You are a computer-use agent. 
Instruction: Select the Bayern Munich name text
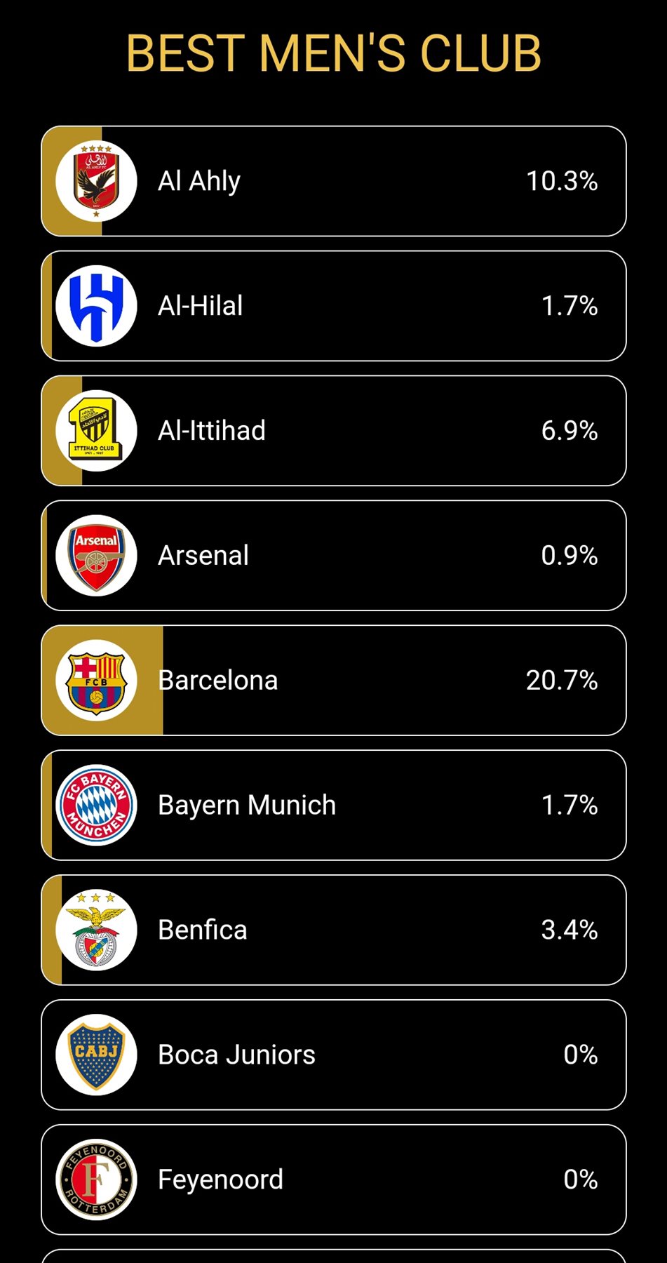tap(247, 806)
